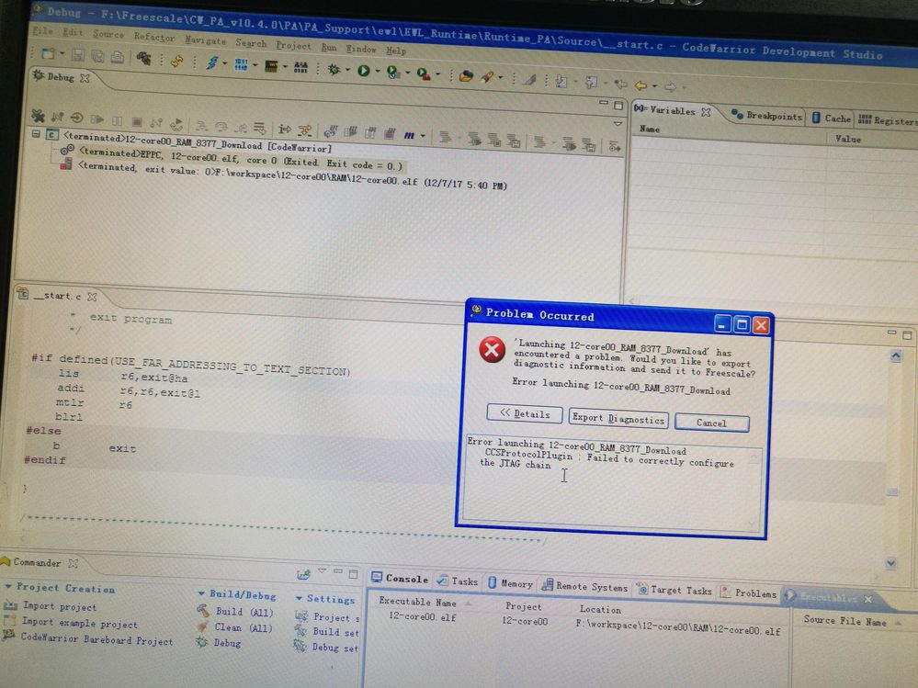Switch to the Memory tab
Screen dimensions: 918x688
click(x=510, y=582)
